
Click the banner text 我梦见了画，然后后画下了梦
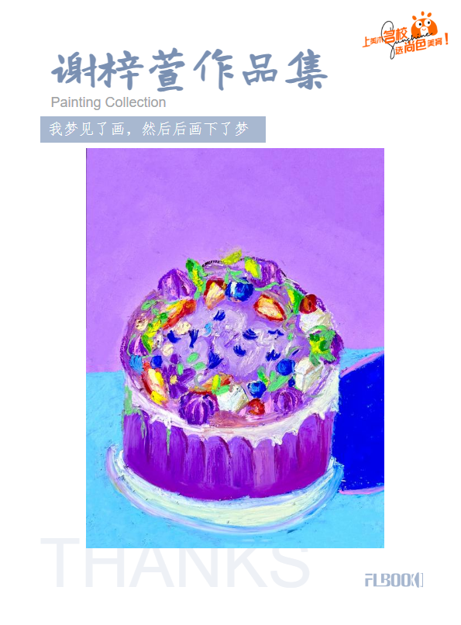149,129
